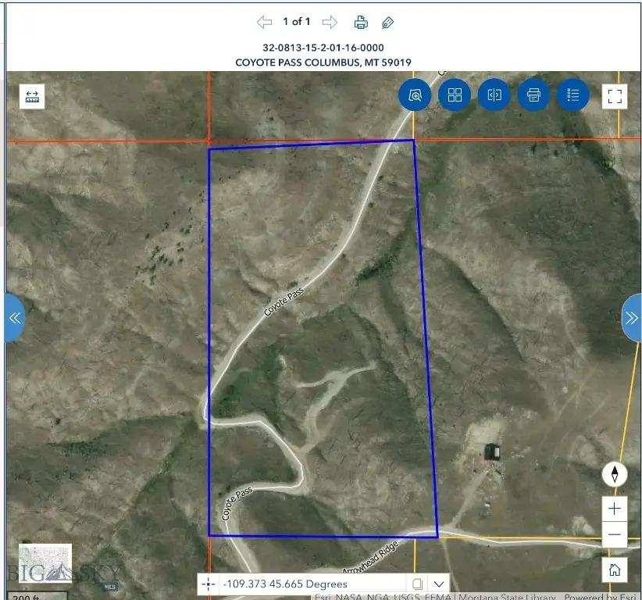Click the Big Sky MLS logo
This screenshot has width=642, height=600.
tap(61, 568)
